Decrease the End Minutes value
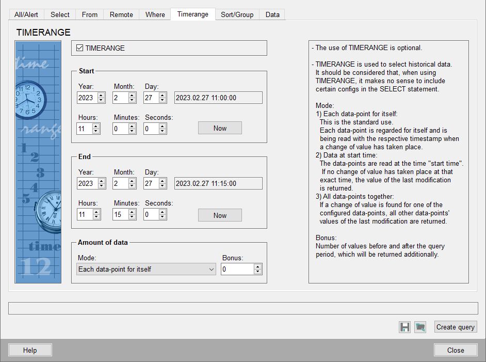The image size is (486, 362). pyautogui.click(x=132, y=217)
